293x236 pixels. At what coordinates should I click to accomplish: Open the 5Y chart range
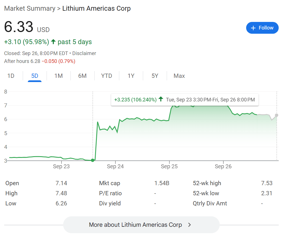[x=155, y=76]
